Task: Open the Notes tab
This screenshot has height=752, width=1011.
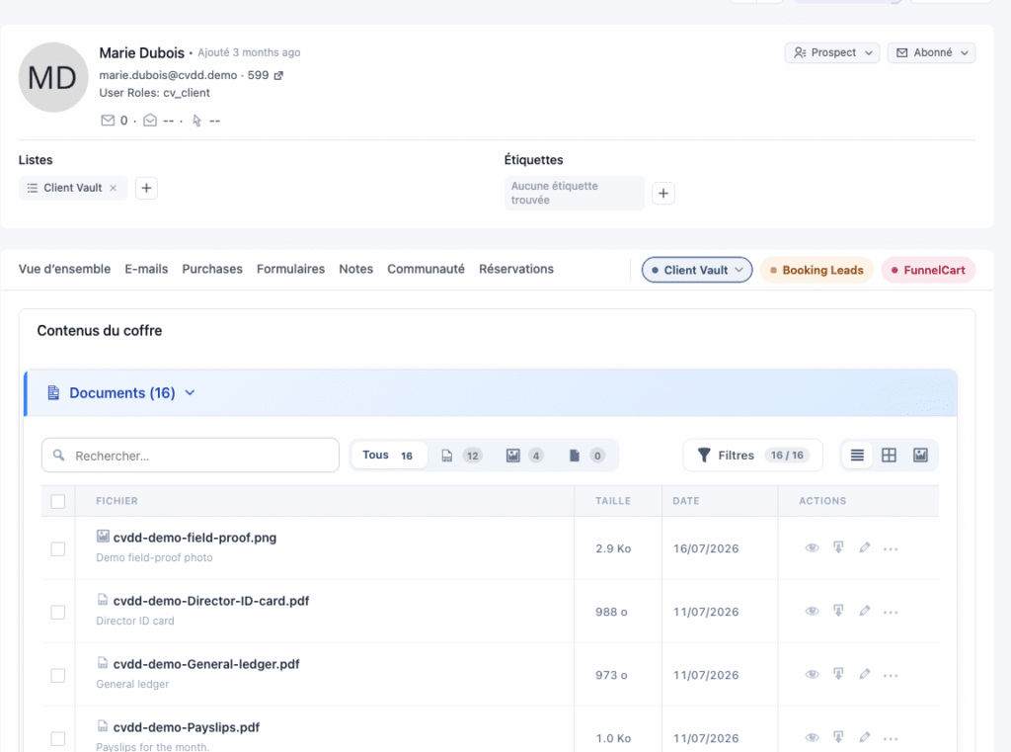Action: [x=355, y=269]
